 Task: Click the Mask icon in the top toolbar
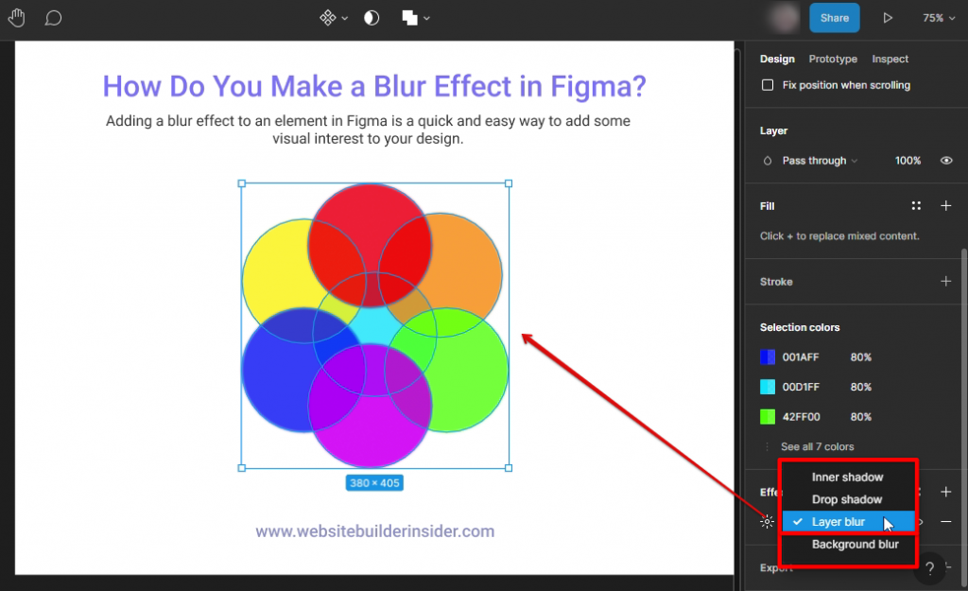tap(371, 17)
